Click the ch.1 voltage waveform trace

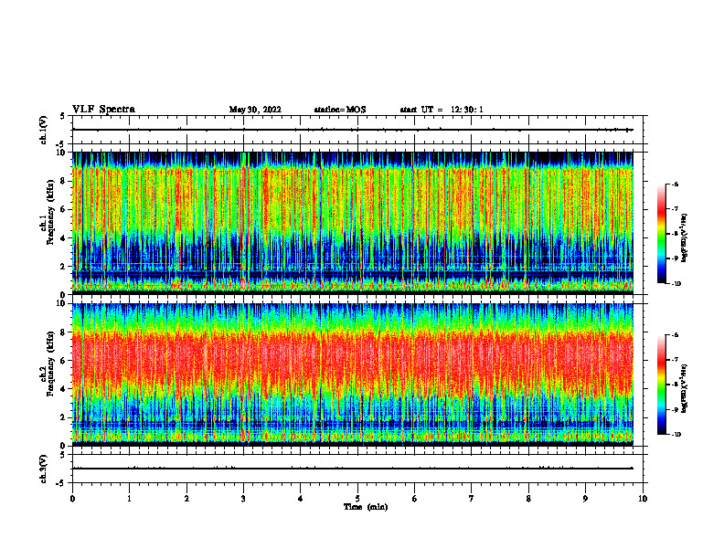coord(352,130)
